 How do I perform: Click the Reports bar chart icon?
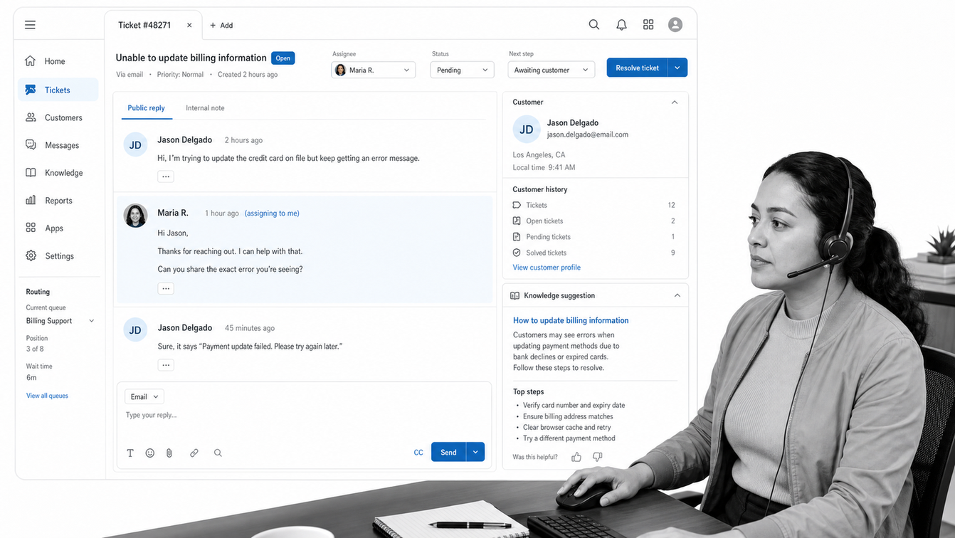pyautogui.click(x=31, y=201)
